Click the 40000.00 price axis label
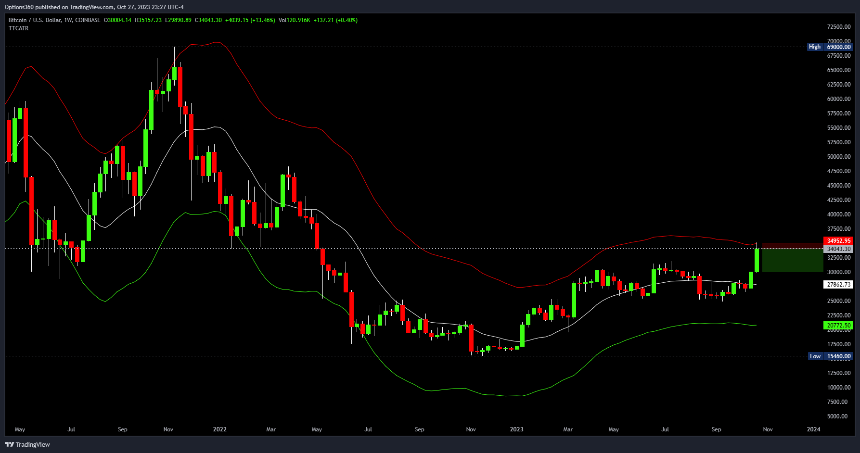 tap(839, 214)
